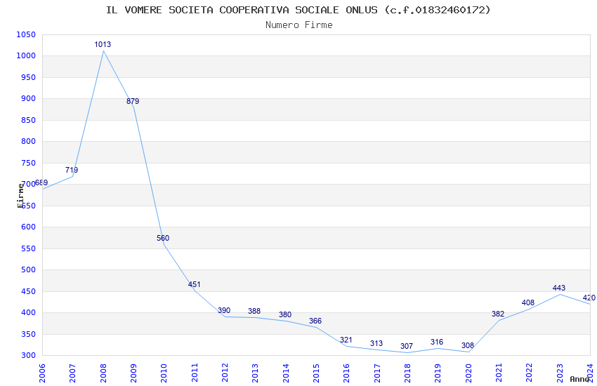Click the 2008 year axis label
The height and width of the screenshot is (386, 597).
(x=103, y=373)
